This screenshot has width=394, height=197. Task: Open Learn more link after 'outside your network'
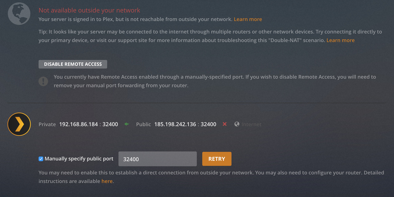[248, 19]
